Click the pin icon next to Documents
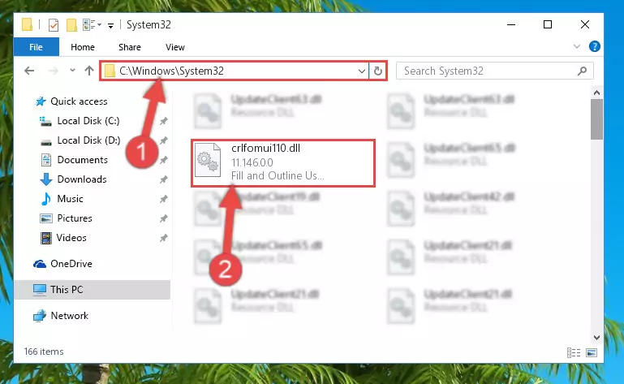624x384 pixels. pos(164,160)
